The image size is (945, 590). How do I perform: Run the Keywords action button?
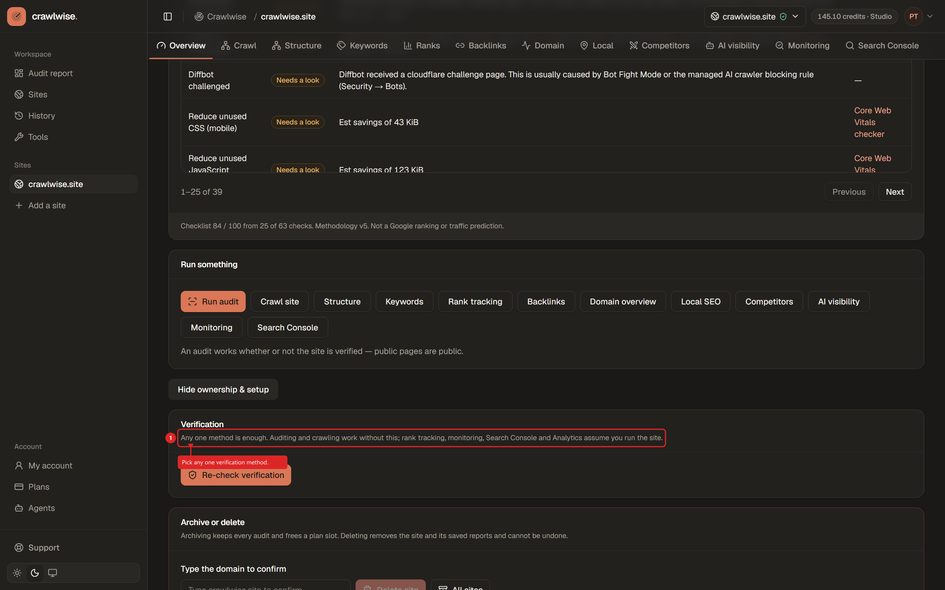[x=404, y=301]
